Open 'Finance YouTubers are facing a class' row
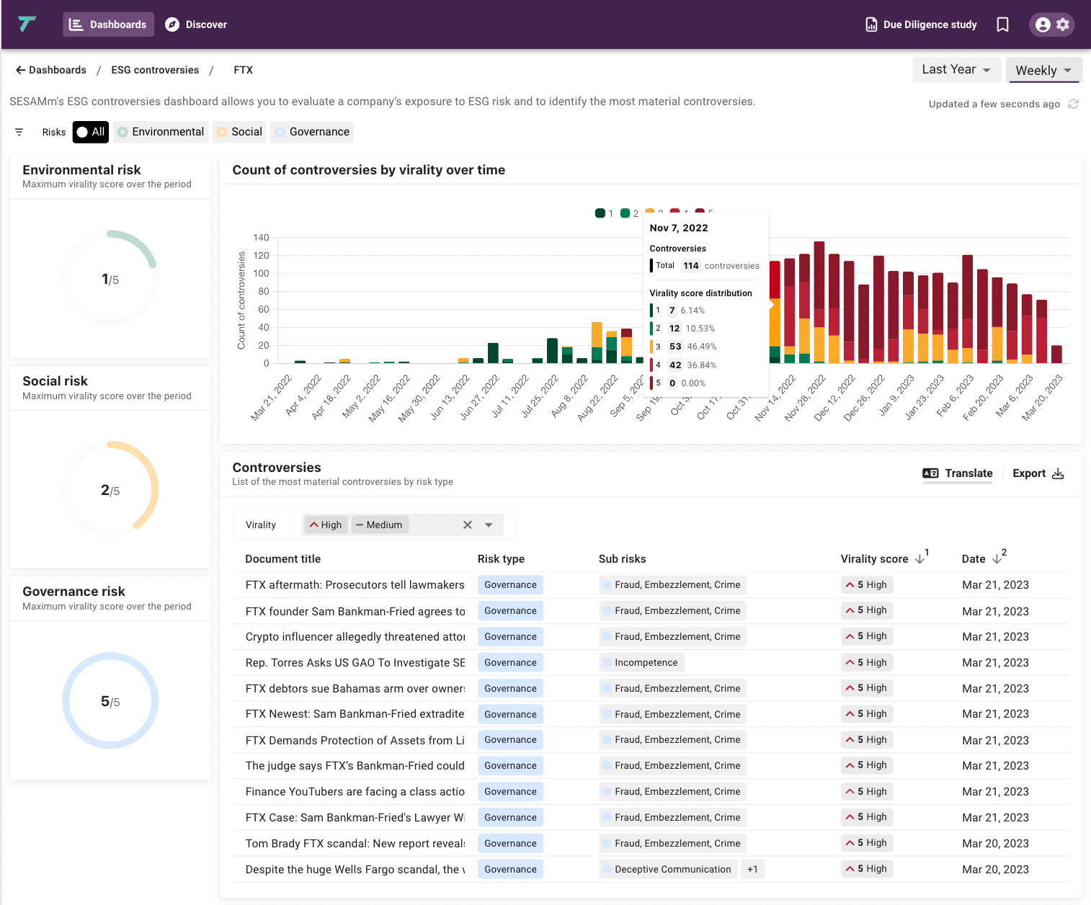This screenshot has height=905, width=1091. pos(651,792)
